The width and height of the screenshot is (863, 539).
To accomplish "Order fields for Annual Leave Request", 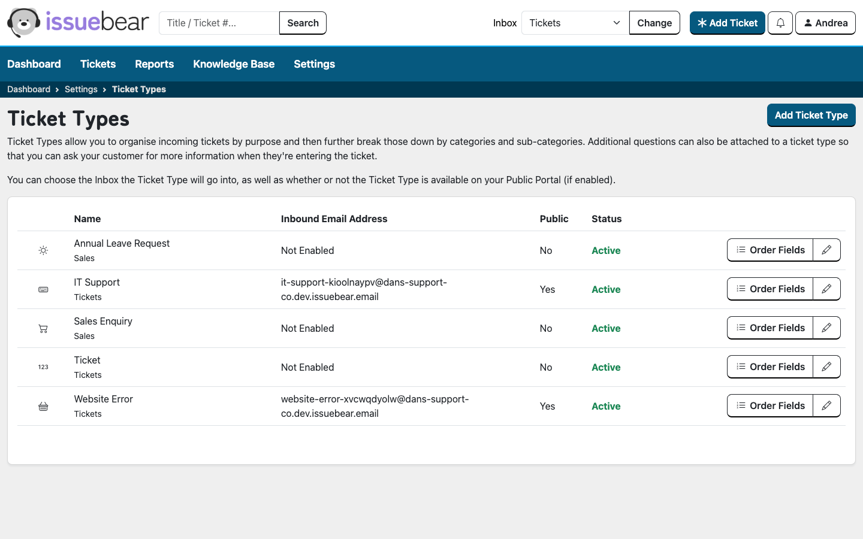I will (770, 250).
